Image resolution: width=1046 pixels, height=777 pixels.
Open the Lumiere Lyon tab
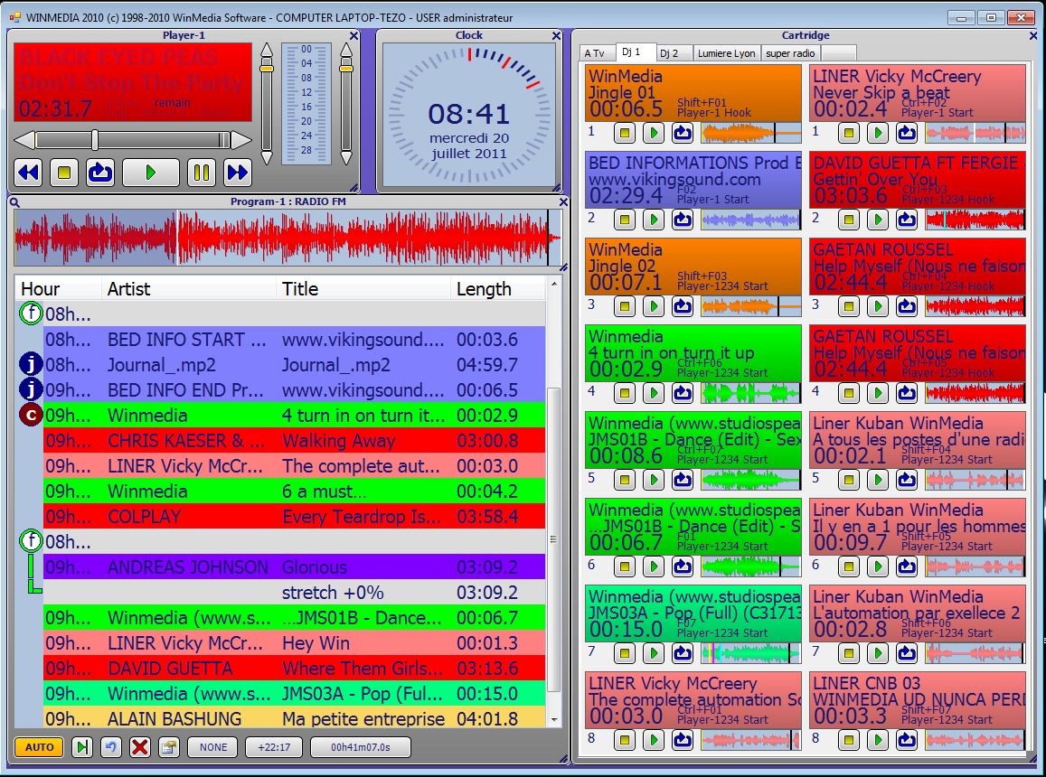click(727, 53)
